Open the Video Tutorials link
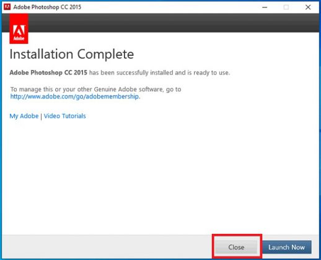Image resolution: width=321 pixels, height=260 pixels. [x=64, y=116]
